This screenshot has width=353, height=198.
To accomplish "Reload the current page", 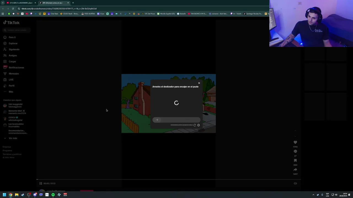I will 13,9.
